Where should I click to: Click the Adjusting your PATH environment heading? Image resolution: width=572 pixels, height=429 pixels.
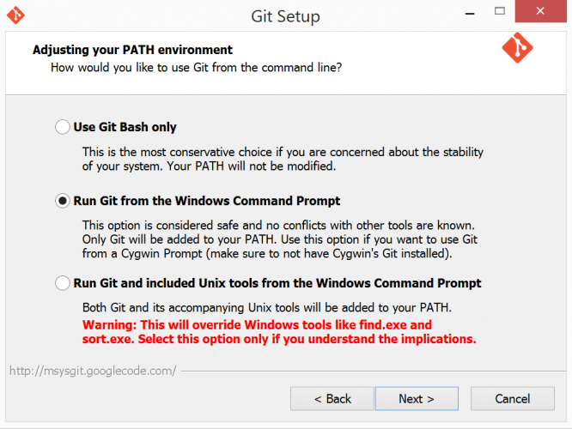click(132, 50)
